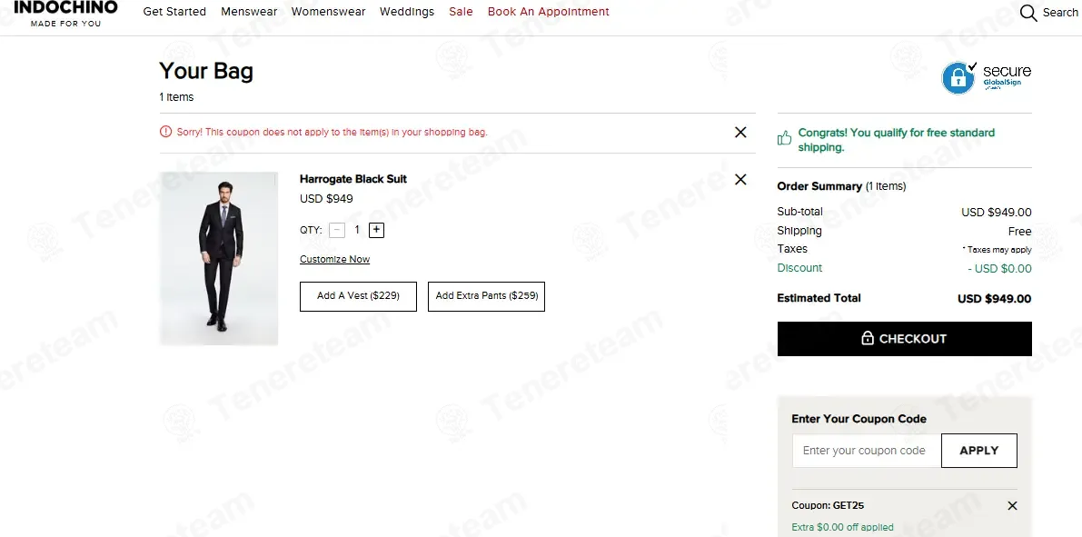Open the search magnifier icon

pyautogui.click(x=1028, y=13)
